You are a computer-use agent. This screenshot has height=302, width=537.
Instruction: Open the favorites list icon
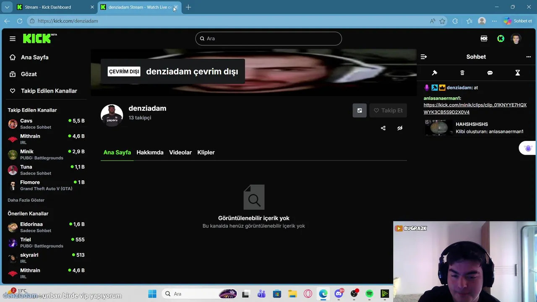pyautogui.click(x=469, y=21)
